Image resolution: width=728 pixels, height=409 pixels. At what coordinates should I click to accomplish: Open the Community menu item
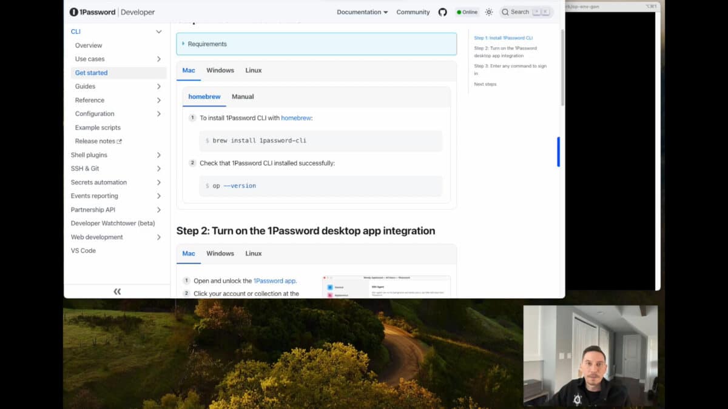[x=413, y=12]
